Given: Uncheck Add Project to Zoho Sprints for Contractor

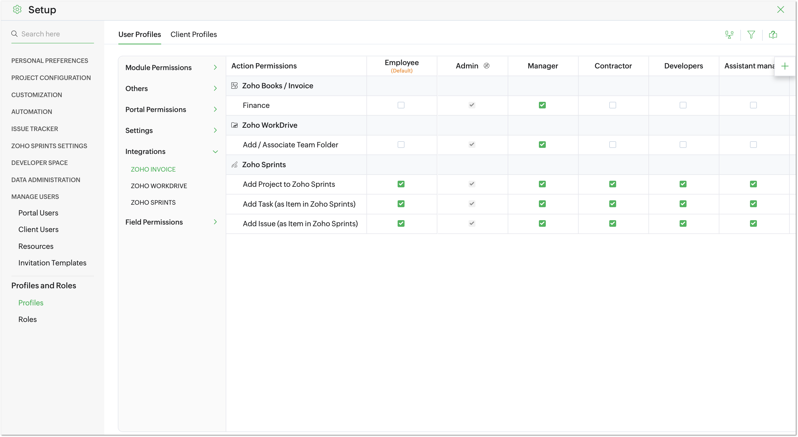Looking at the screenshot, I should pos(613,184).
